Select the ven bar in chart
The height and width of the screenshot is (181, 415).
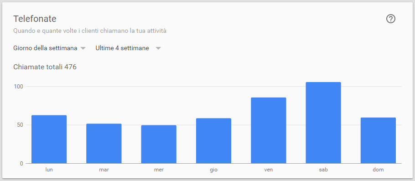pos(268,130)
